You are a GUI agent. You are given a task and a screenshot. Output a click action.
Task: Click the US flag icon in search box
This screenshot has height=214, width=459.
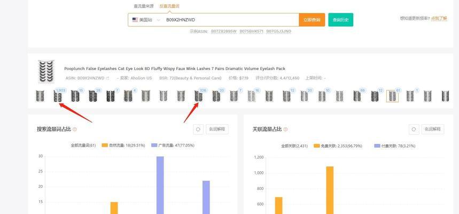(135, 20)
